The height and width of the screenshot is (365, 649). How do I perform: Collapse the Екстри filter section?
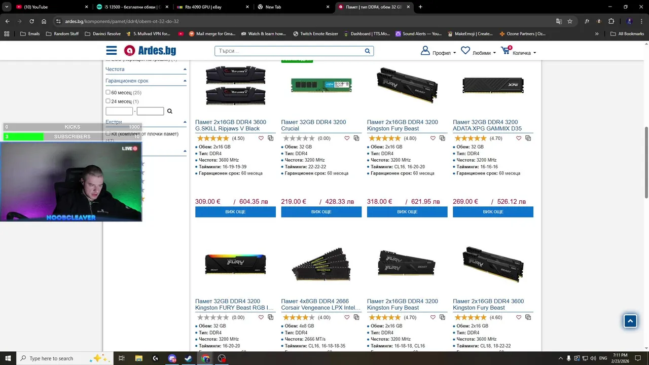(x=185, y=122)
